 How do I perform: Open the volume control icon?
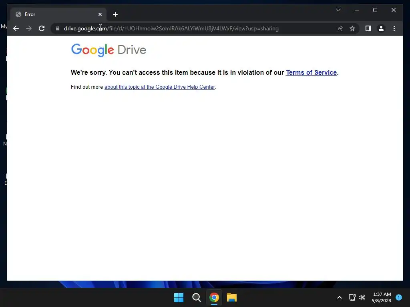point(362,297)
